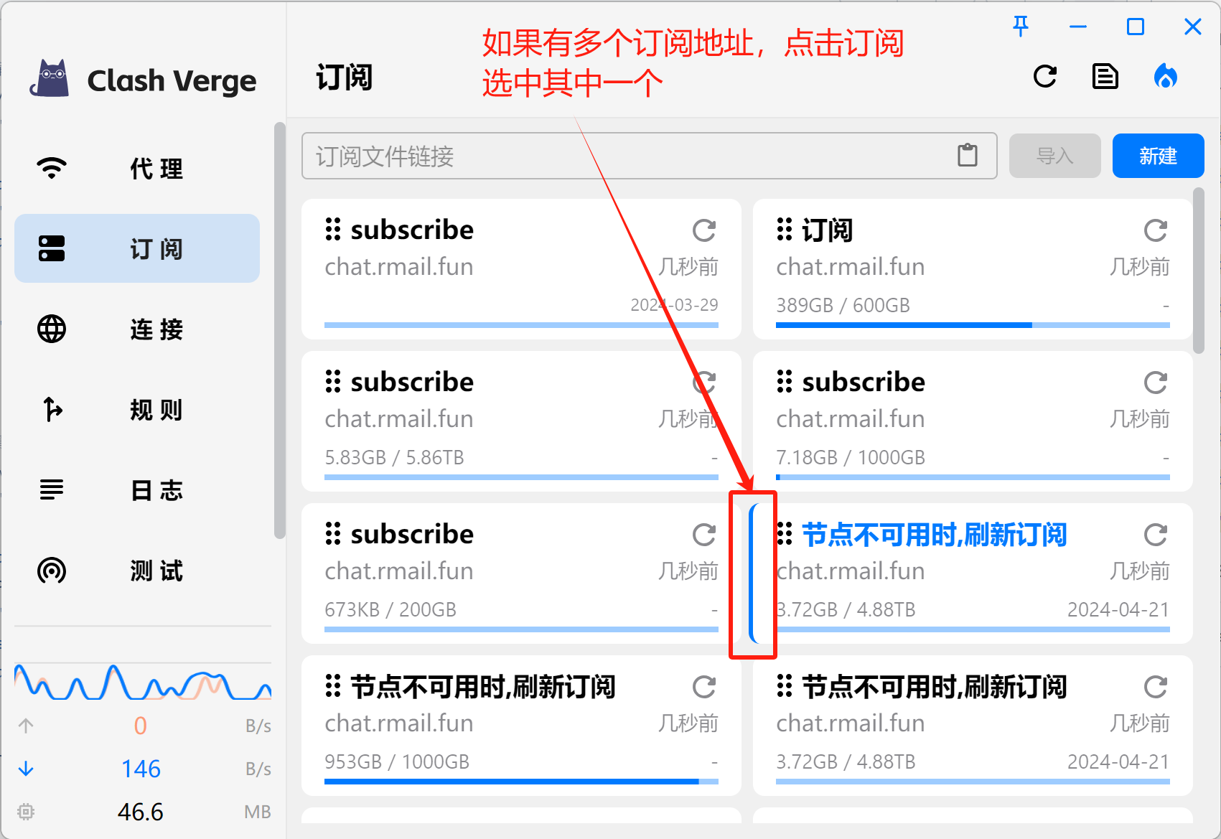The width and height of the screenshot is (1221, 839).
Task: Click the '389GB / 600GB' usage text
Action: (x=843, y=305)
